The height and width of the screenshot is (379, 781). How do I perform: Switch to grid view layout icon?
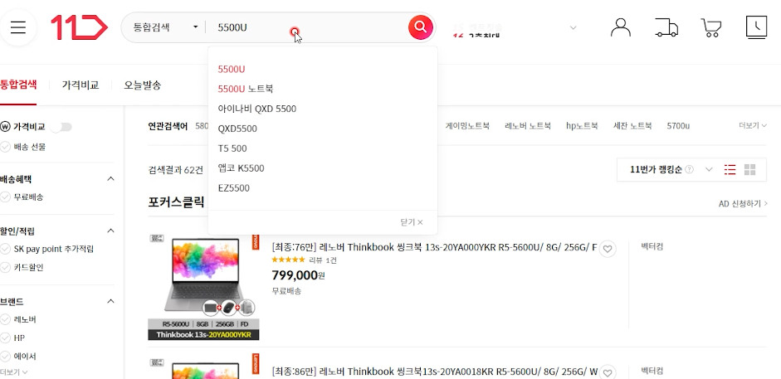click(x=749, y=170)
